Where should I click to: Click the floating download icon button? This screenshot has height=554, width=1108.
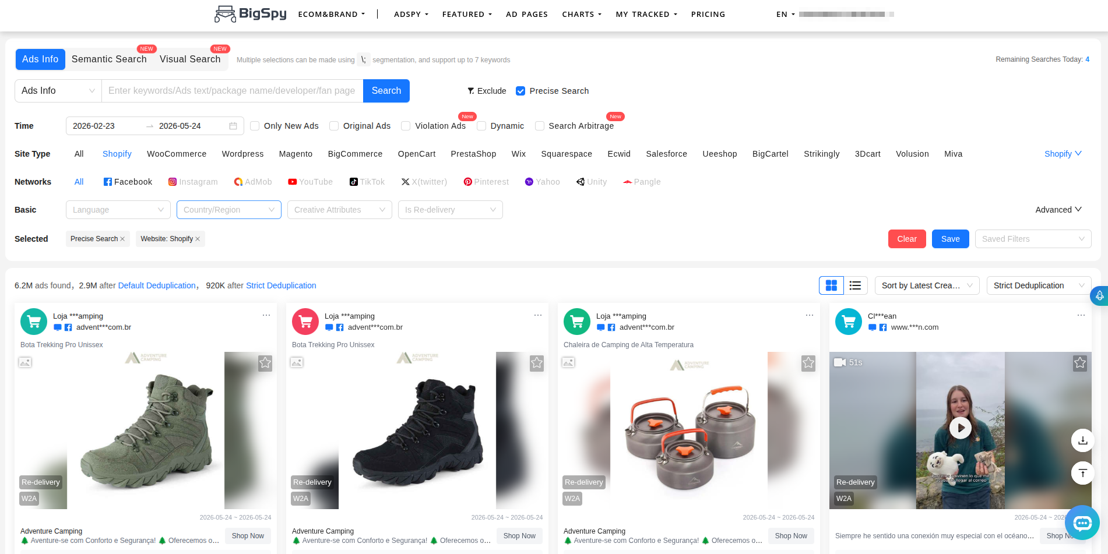(1083, 440)
